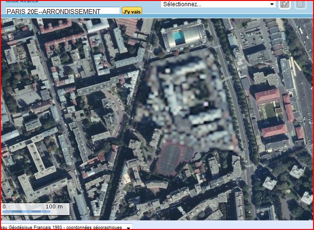
Task: Click the yellow "J'y vais" button
Action: [132, 11]
